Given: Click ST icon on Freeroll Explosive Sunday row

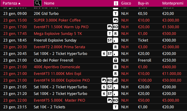Looking at the screenshot, I should pos(110,40).
